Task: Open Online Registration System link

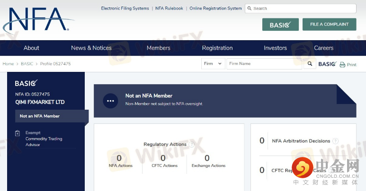Action: [215, 9]
